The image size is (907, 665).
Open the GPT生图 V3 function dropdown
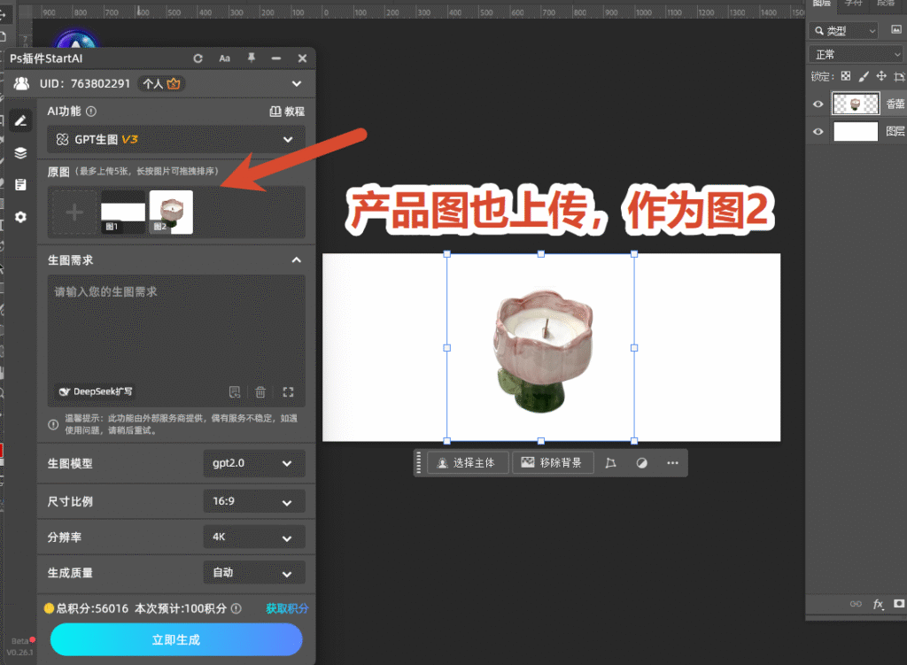(x=176, y=139)
